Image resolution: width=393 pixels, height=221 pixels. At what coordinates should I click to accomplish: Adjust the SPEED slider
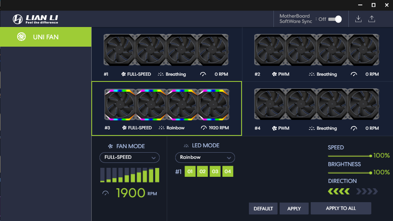pyautogui.click(x=350, y=156)
